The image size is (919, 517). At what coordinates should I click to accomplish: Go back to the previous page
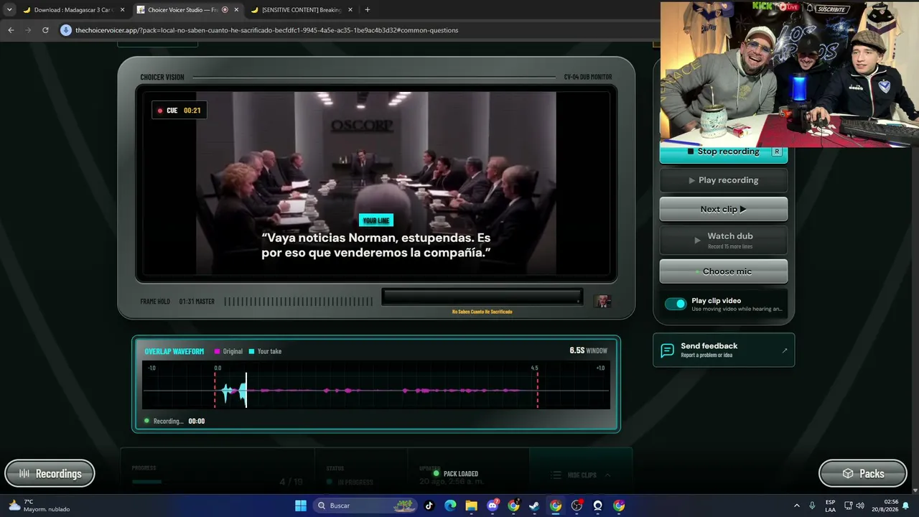[x=11, y=30]
